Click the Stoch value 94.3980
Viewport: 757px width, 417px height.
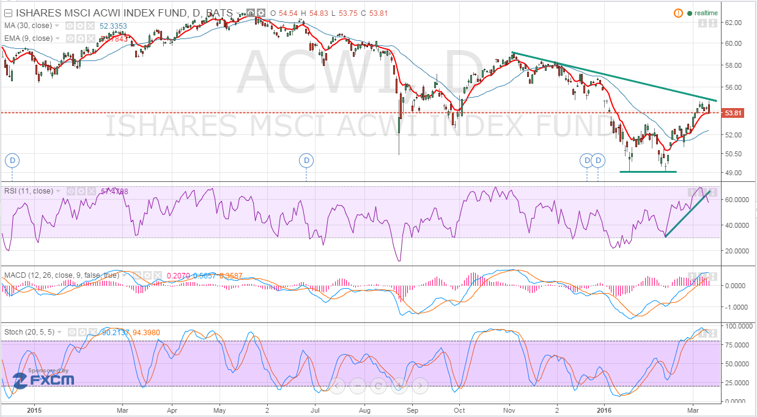146,332
